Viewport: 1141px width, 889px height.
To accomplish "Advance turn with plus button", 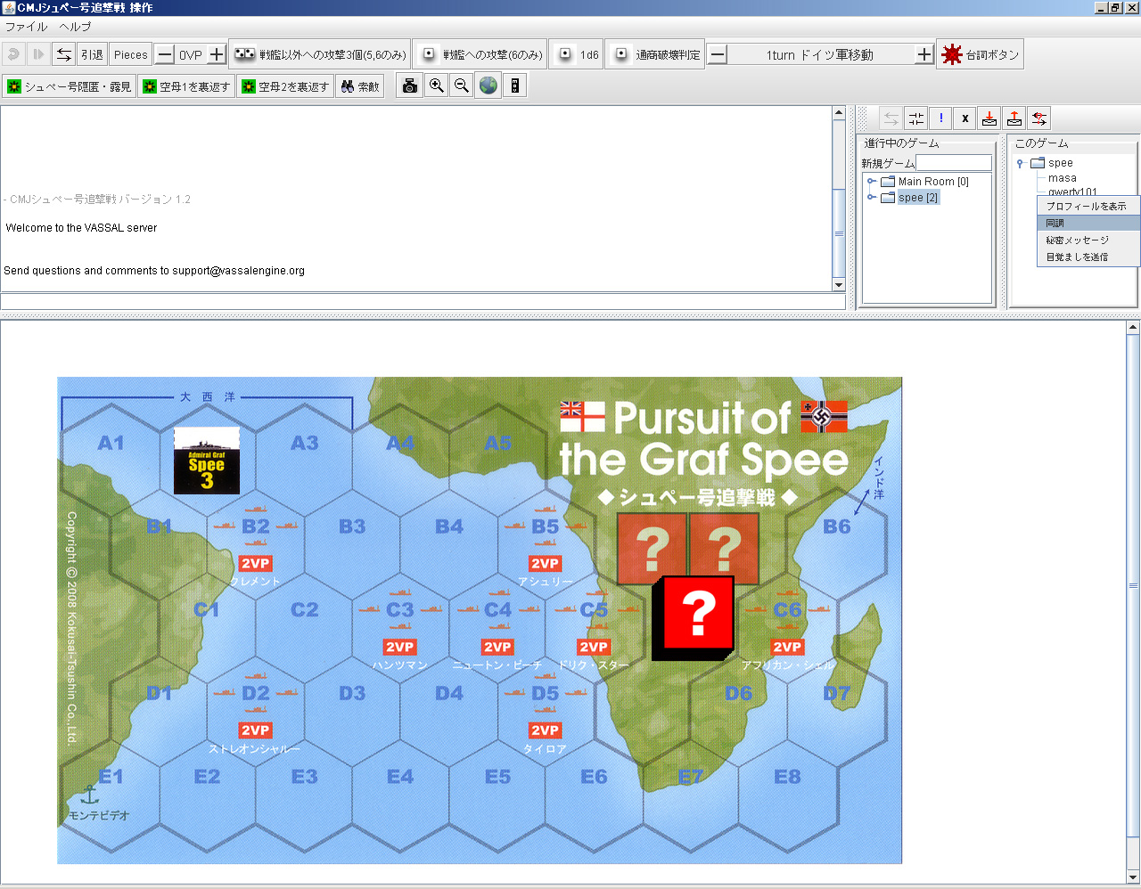I will point(924,54).
